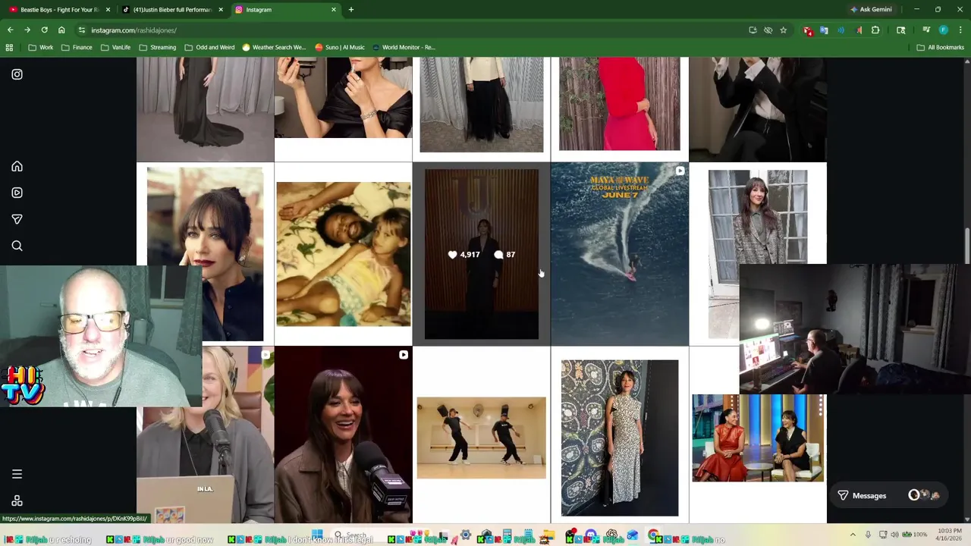Open vintage father and child photo post
The image size is (971, 546).
pos(344,254)
